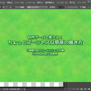Click the title text ちょっとゴージャスな草原の描き方

(45, 42)
